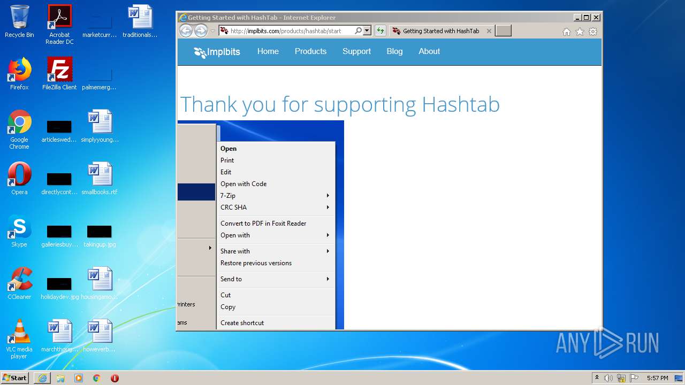Expand the Send to submenu
Image resolution: width=685 pixels, height=385 pixels.
click(276, 279)
